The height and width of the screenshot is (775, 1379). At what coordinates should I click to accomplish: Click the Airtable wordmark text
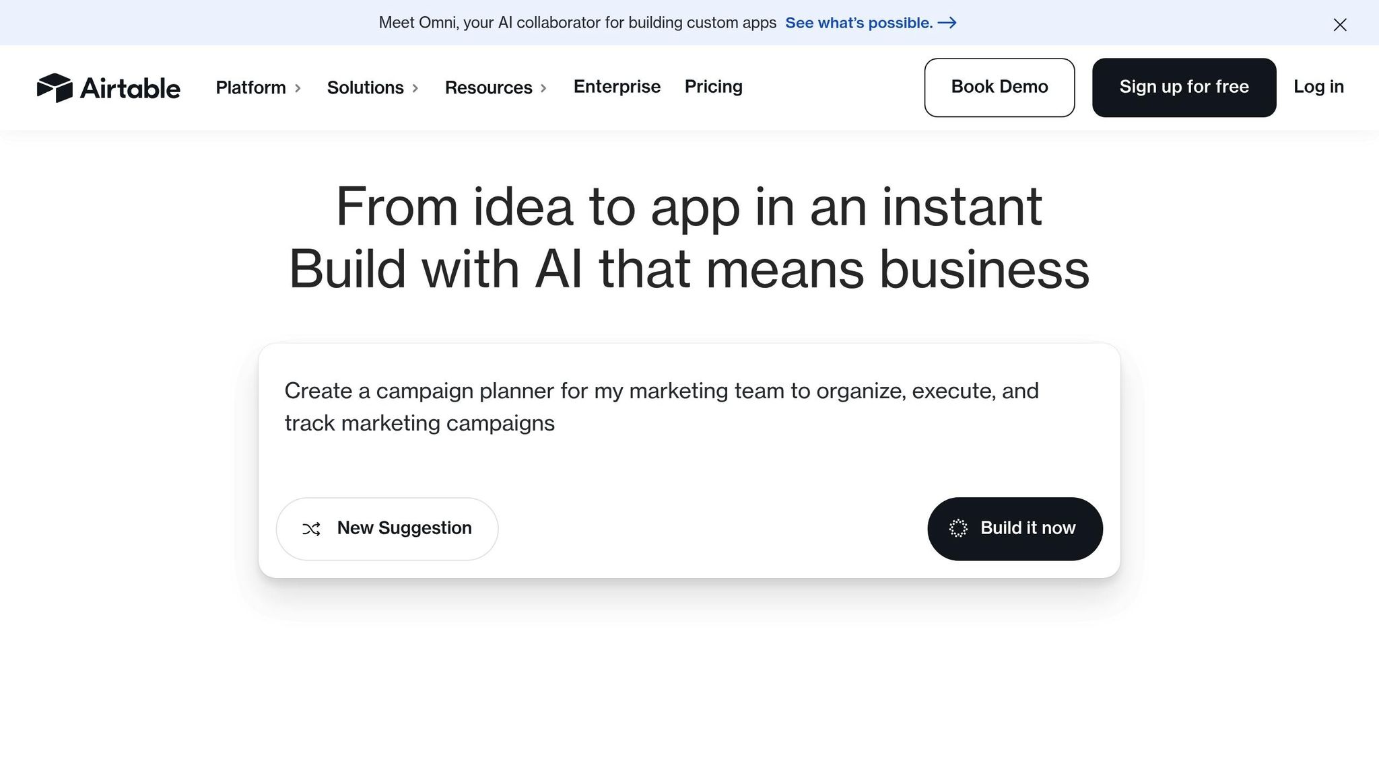(x=130, y=88)
